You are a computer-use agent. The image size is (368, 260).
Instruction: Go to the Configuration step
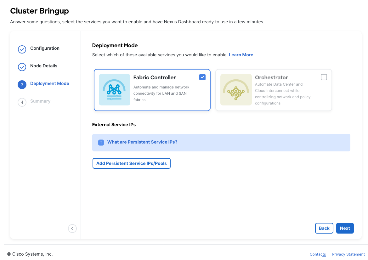pyautogui.click(x=45, y=48)
